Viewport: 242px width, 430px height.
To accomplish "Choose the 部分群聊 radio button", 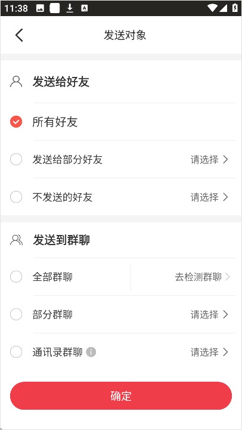I will point(16,314).
